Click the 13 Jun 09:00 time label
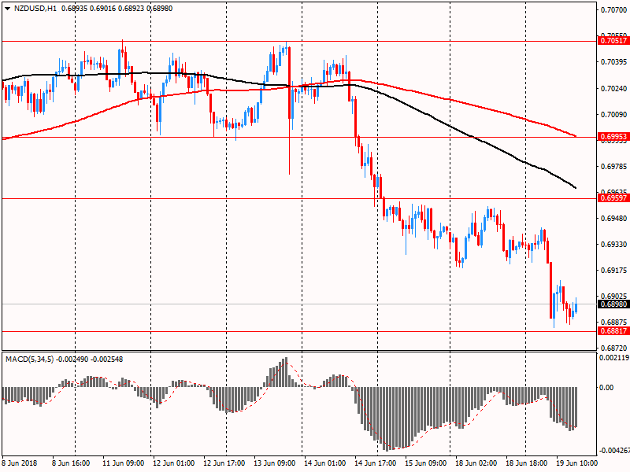The image size is (630, 472). pyautogui.click(x=274, y=463)
